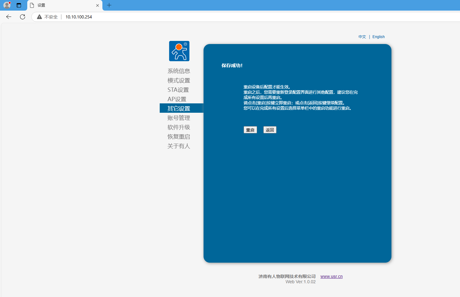Switch language to English
Image resolution: width=460 pixels, height=297 pixels.
[378, 37]
